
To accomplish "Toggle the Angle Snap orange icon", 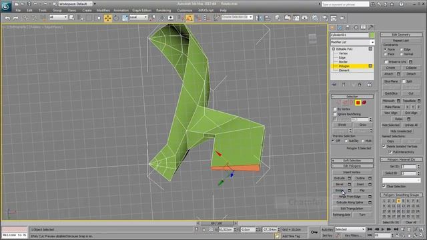I will pyautogui.click(x=189, y=18).
